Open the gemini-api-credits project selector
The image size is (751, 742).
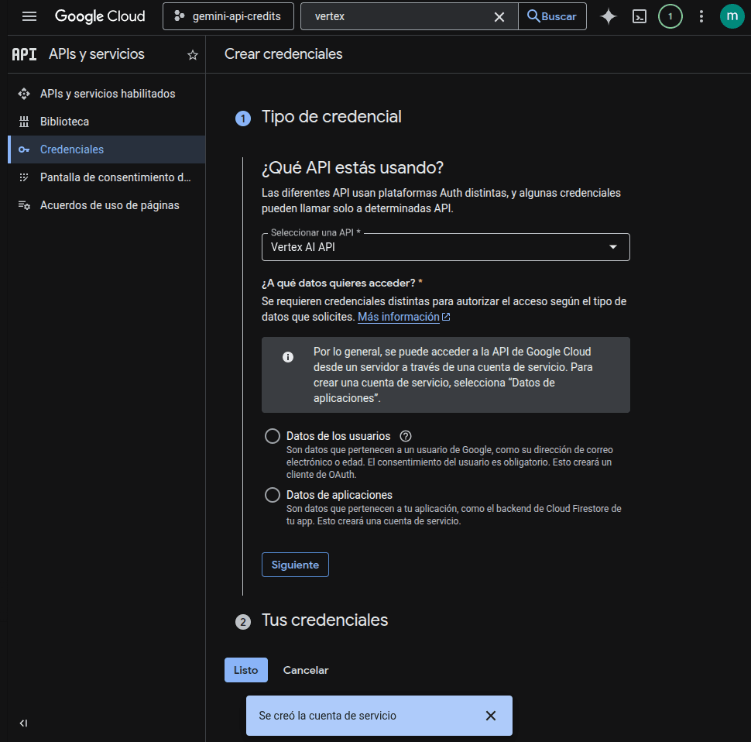pos(228,16)
